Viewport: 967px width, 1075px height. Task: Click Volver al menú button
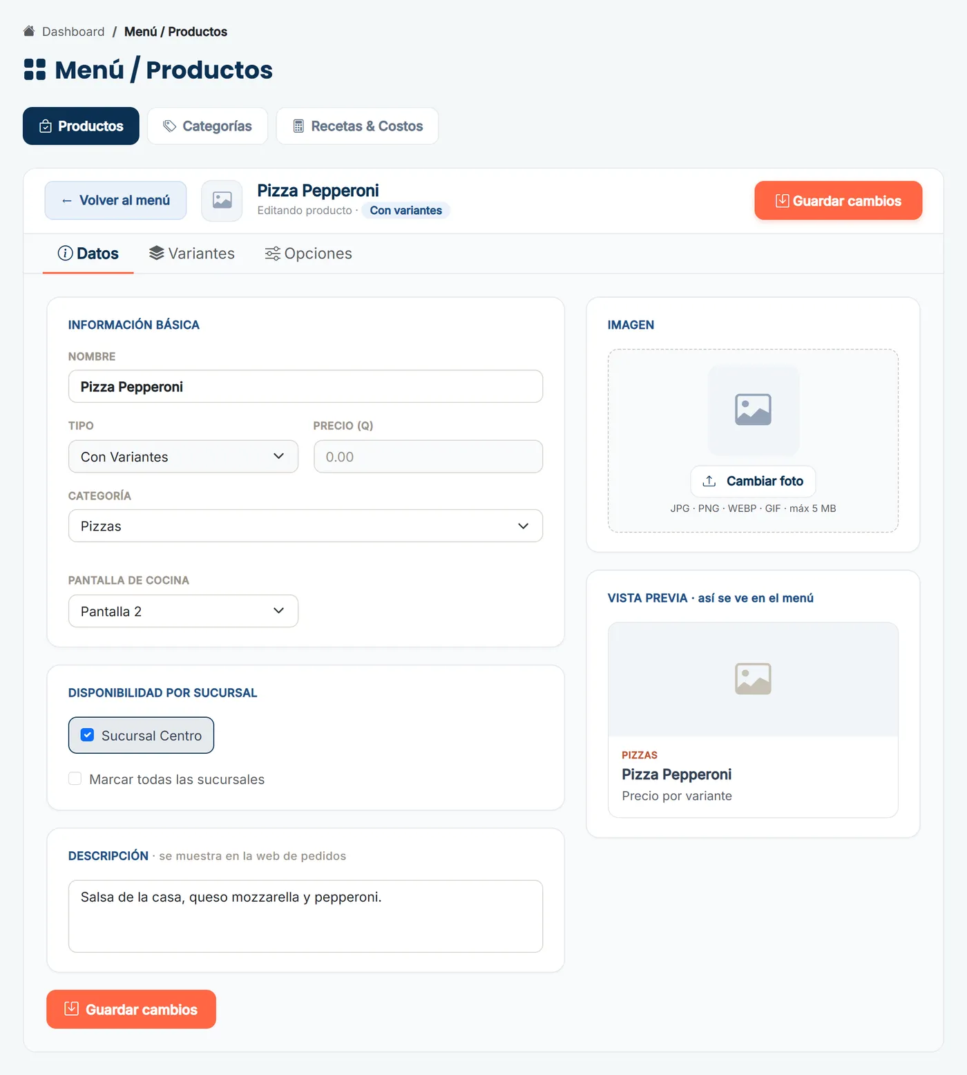point(115,200)
